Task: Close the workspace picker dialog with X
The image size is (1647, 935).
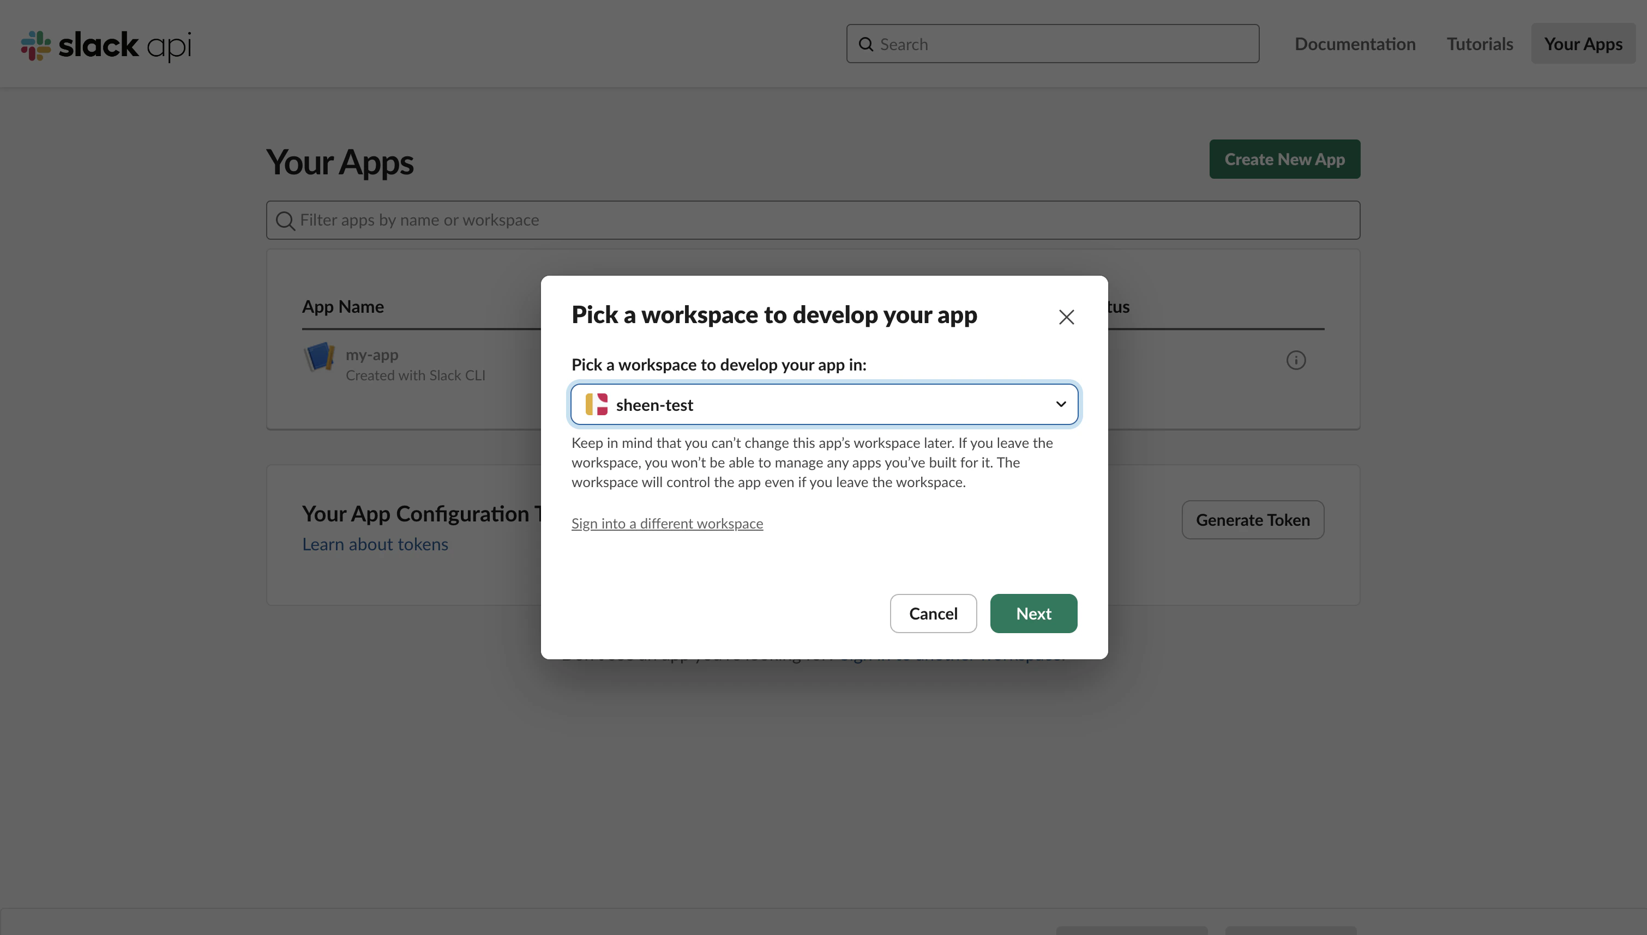Action: tap(1066, 317)
